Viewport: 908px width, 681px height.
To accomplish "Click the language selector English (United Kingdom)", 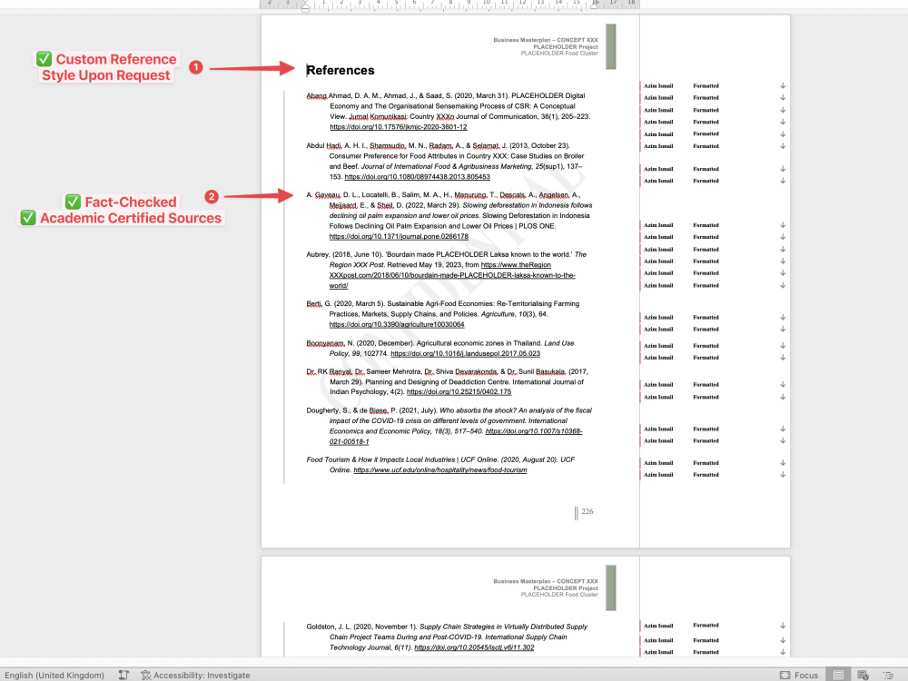I will (54, 675).
